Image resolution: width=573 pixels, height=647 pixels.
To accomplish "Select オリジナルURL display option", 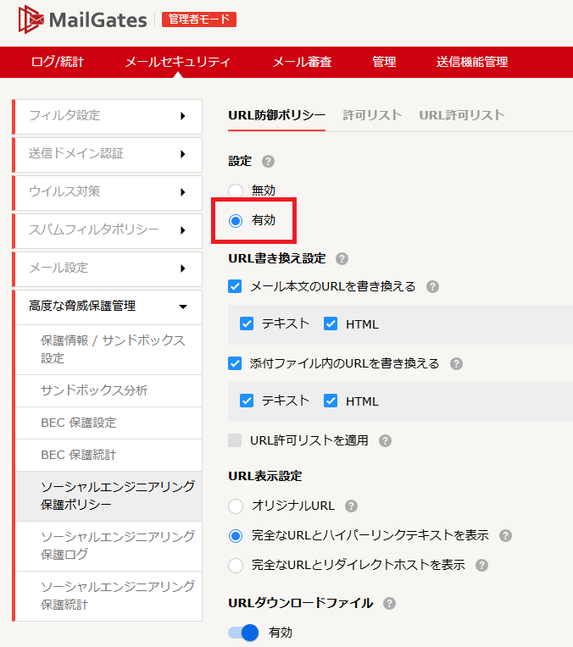I will pyautogui.click(x=236, y=506).
